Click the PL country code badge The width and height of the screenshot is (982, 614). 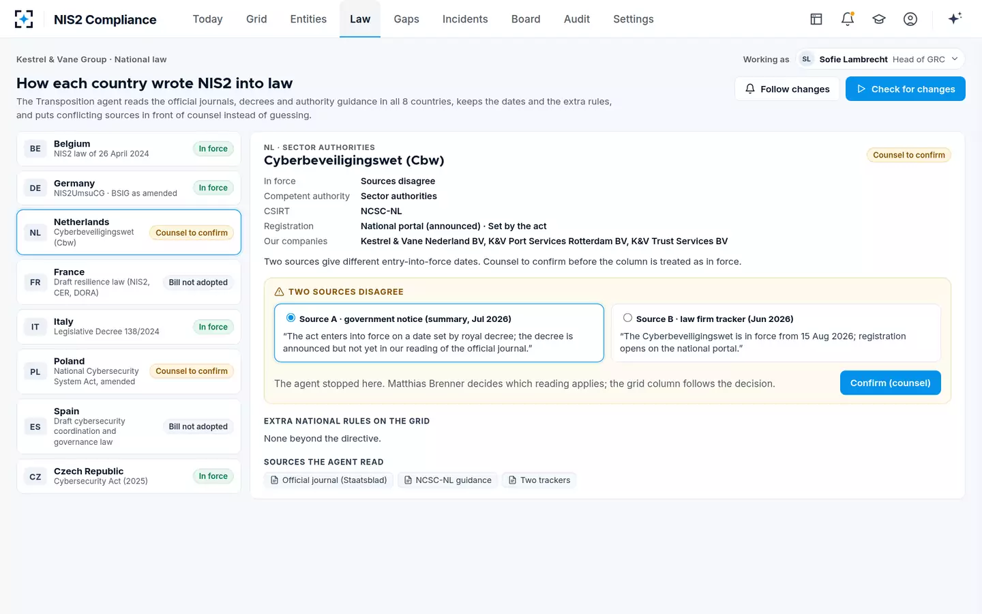(35, 372)
